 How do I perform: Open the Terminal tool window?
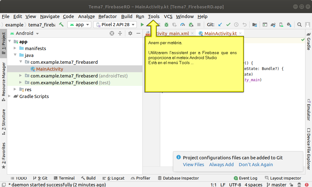(64, 178)
